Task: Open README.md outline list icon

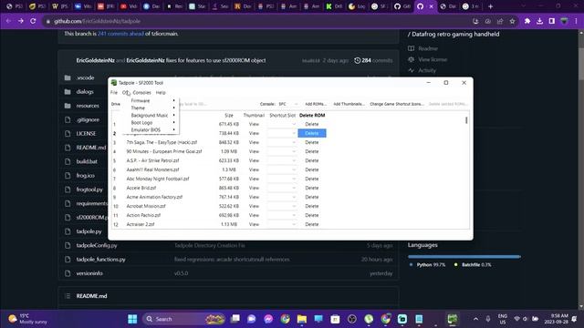Action: [x=68, y=296]
